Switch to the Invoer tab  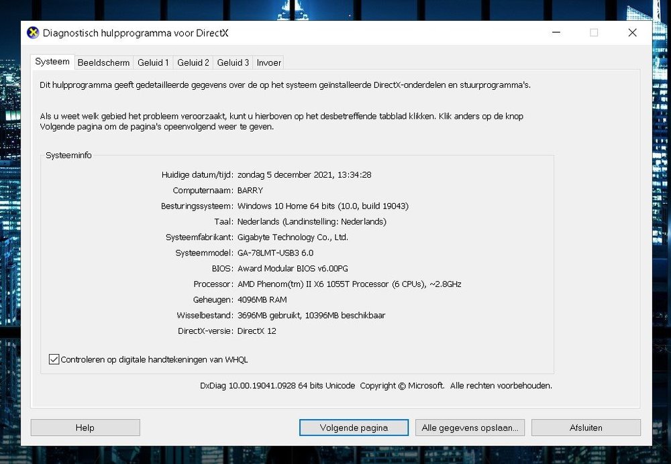click(x=268, y=62)
